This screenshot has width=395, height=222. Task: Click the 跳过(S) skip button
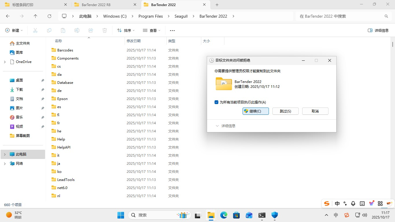tap(285, 111)
